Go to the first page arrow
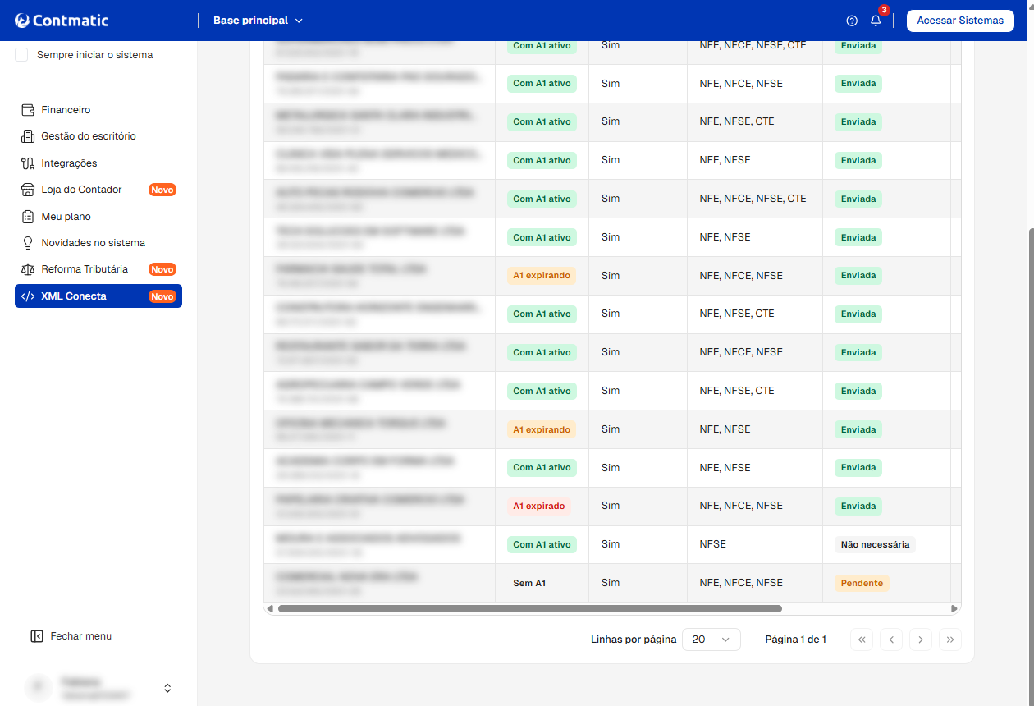Image resolution: width=1034 pixels, height=706 pixels. click(x=862, y=640)
